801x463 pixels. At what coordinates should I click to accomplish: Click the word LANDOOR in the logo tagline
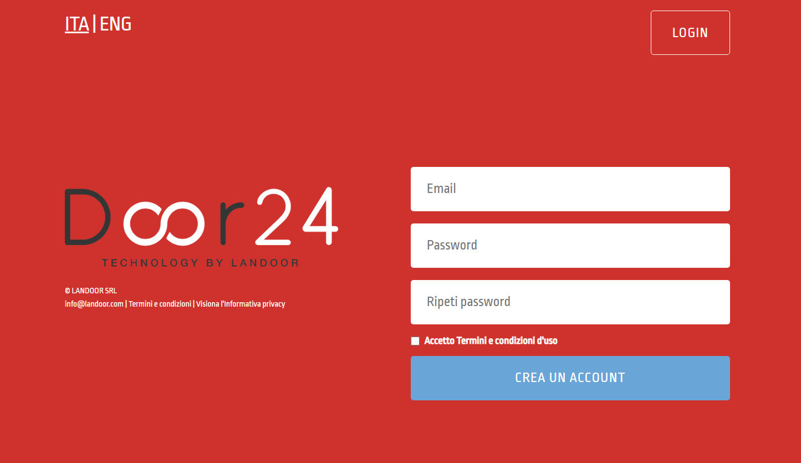[x=265, y=263]
